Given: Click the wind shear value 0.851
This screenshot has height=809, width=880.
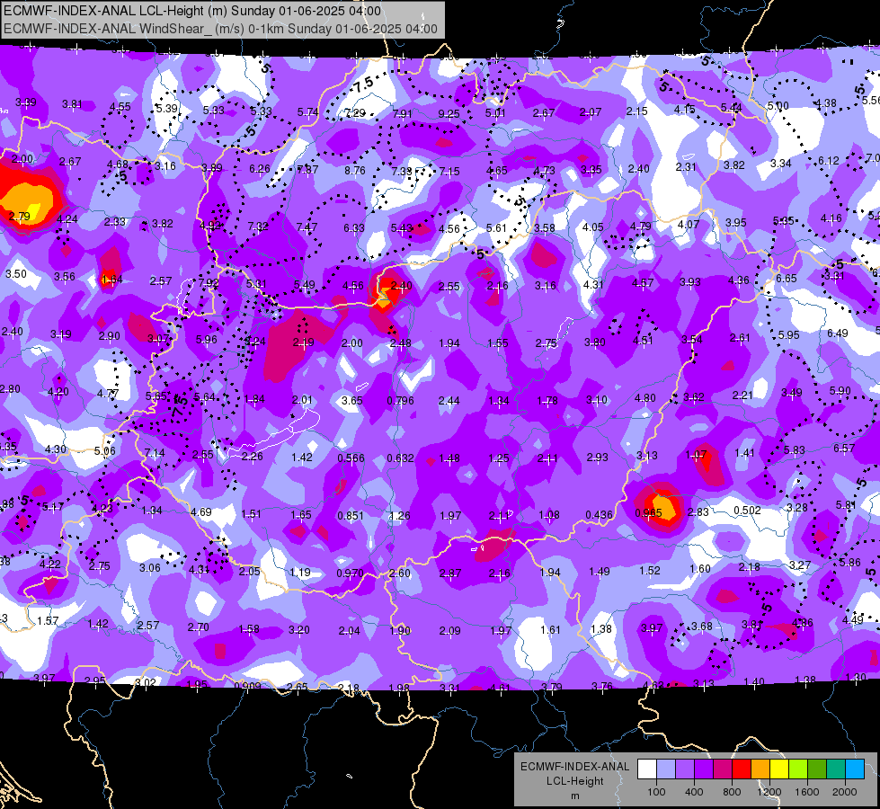Looking at the screenshot, I should coord(351,515).
